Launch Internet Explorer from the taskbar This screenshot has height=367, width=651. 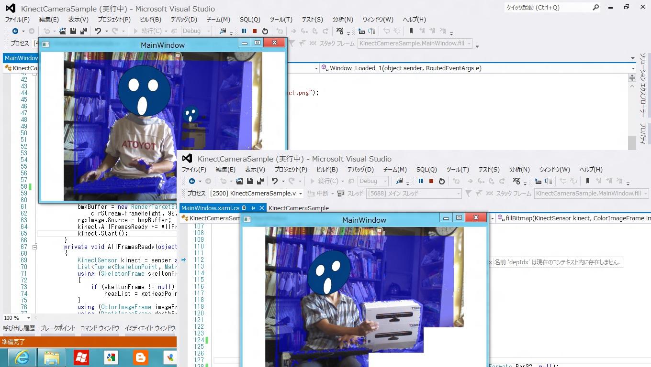pyautogui.click(x=22, y=357)
